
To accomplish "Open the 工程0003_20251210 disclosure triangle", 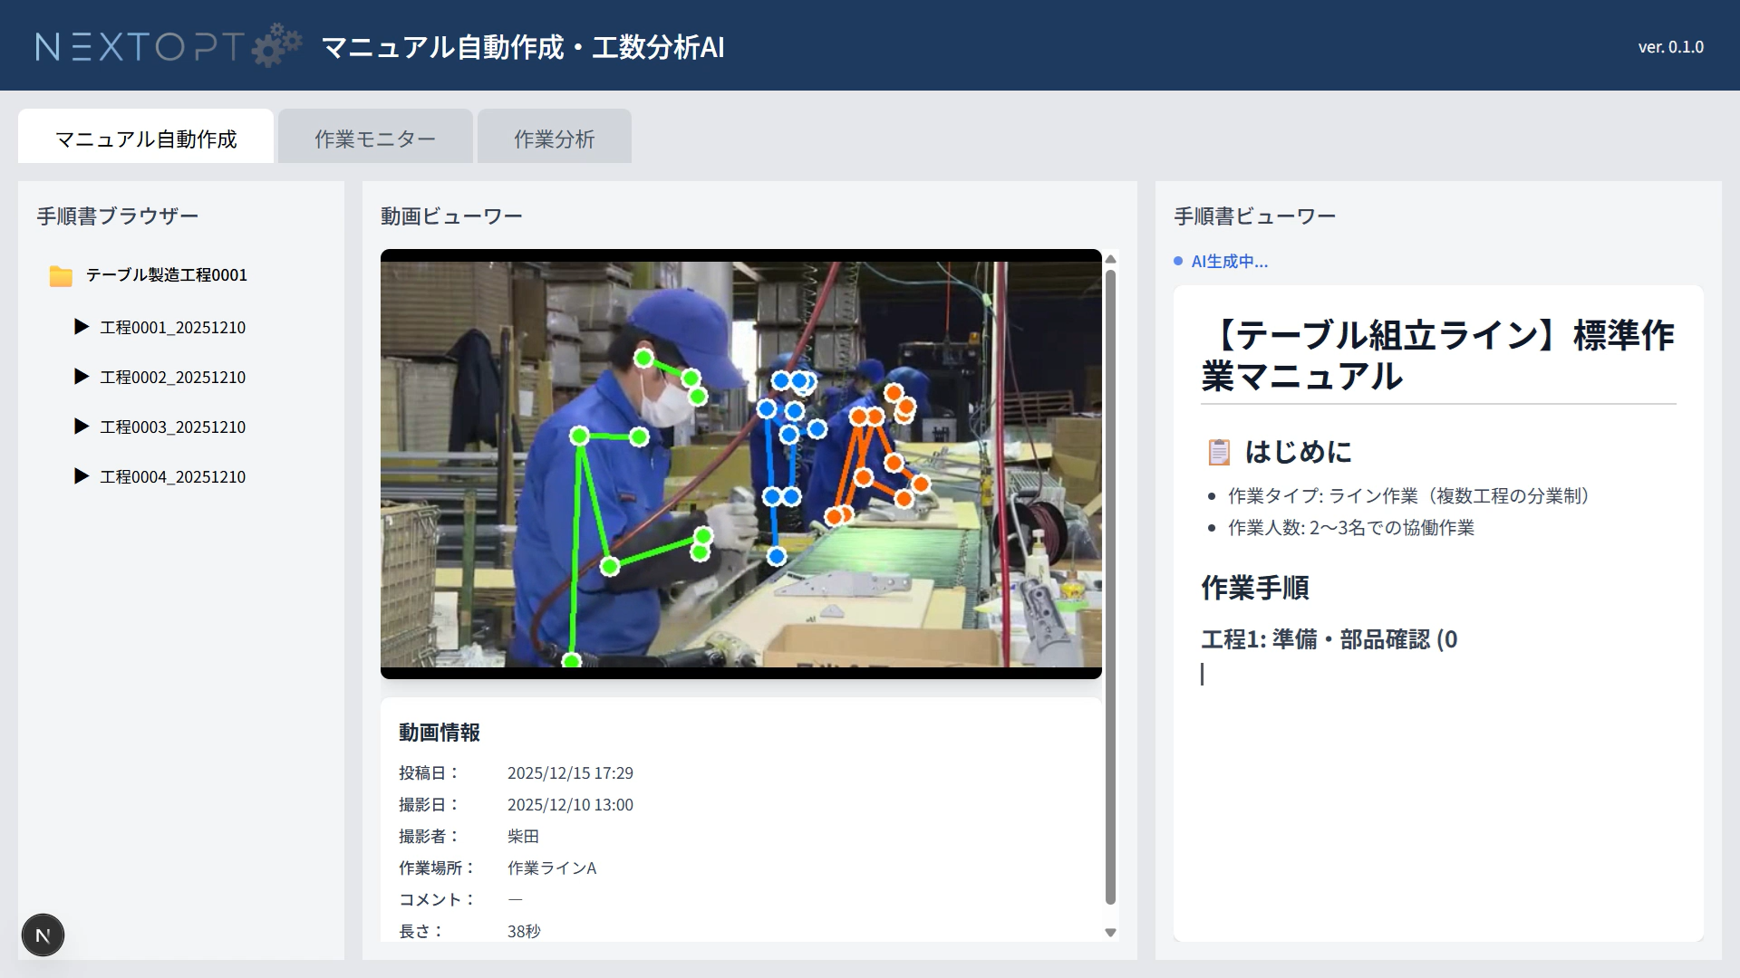I will [x=81, y=427].
